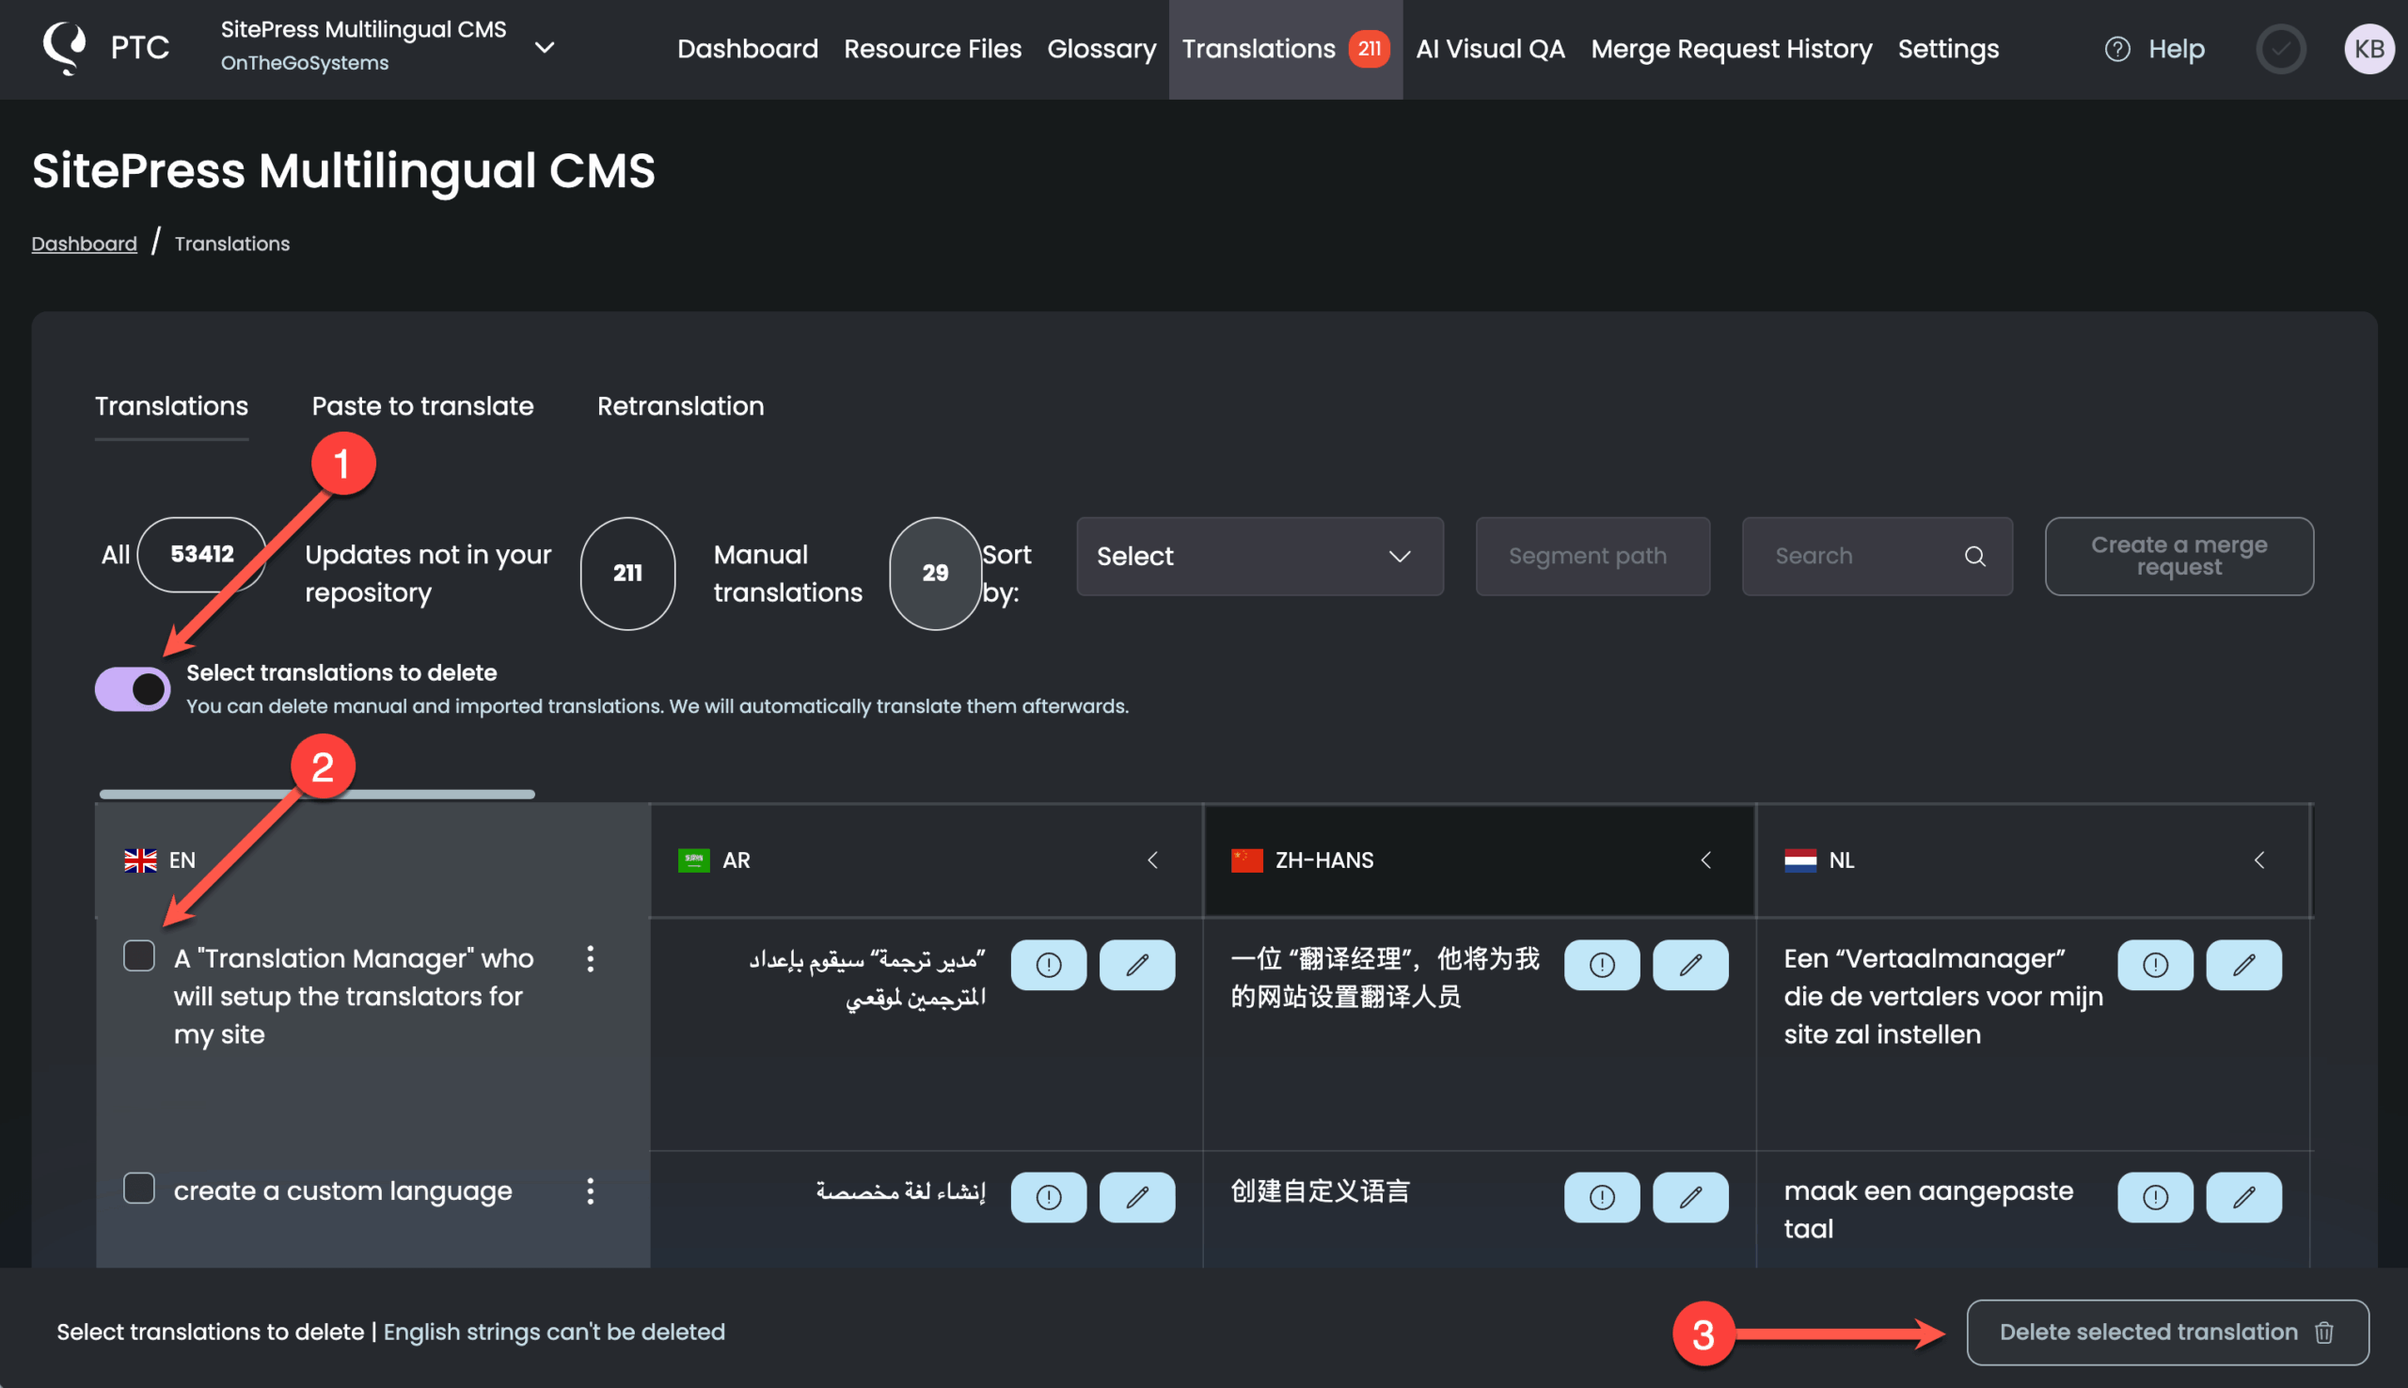Click the circular checkmark status icon
Screen dimensions: 2408x1388
pos(2280,49)
